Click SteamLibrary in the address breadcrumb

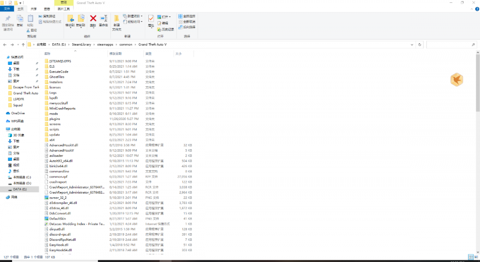(x=82, y=45)
